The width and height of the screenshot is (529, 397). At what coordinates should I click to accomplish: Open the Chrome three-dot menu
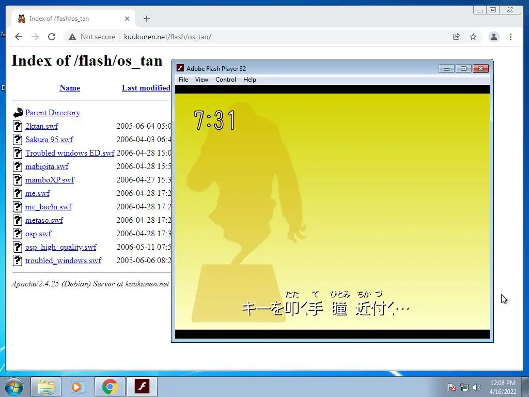(x=511, y=37)
